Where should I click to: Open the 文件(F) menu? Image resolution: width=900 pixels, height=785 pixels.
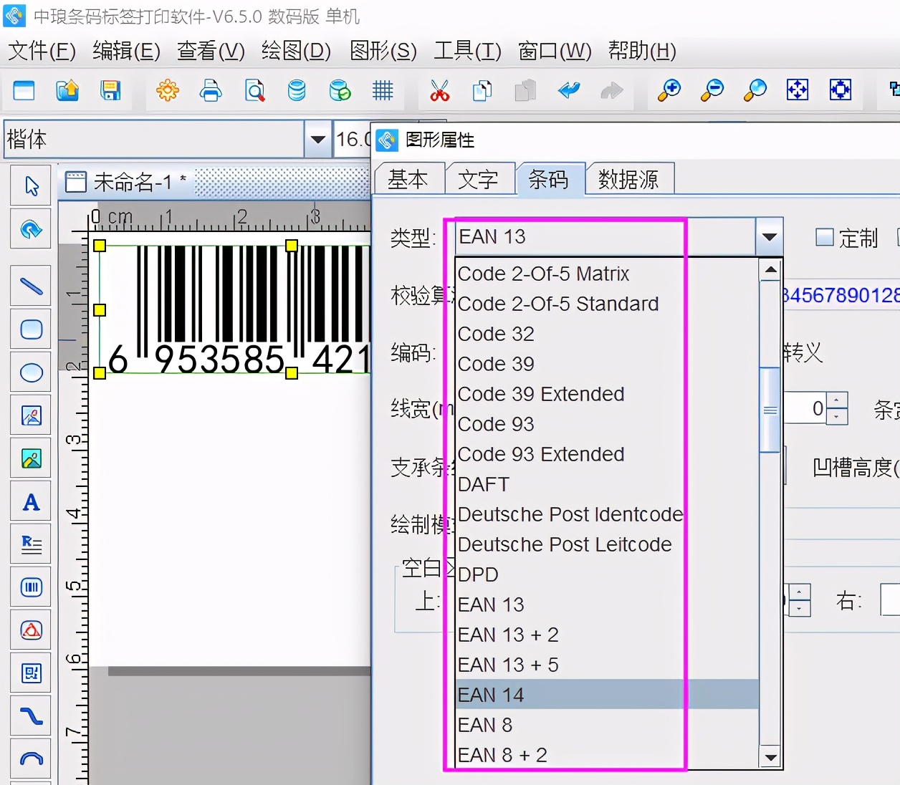(x=42, y=51)
